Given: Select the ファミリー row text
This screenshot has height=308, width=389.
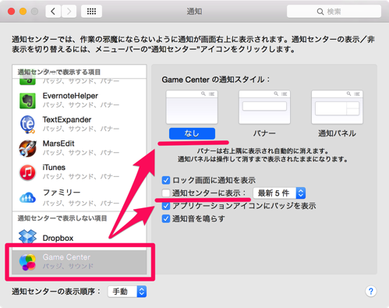Looking at the screenshot, I should 62,193.
